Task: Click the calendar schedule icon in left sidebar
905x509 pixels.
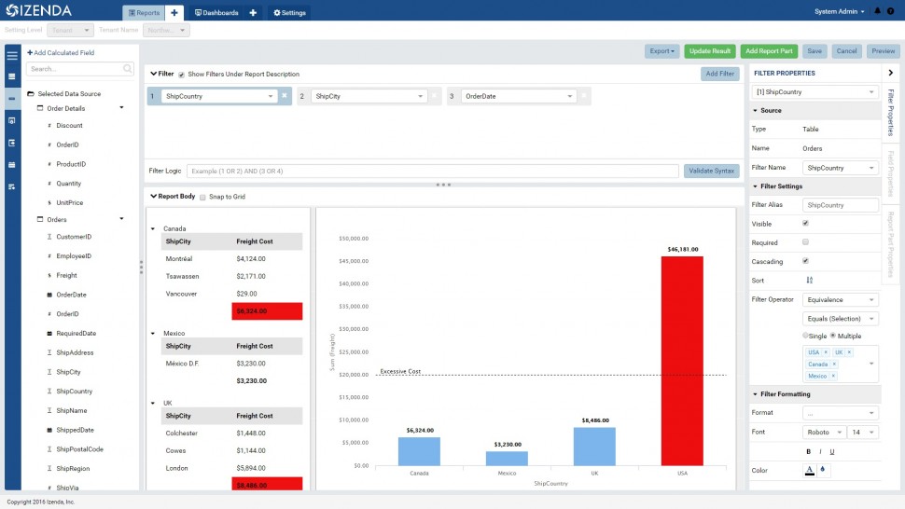Action: pos(11,164)
